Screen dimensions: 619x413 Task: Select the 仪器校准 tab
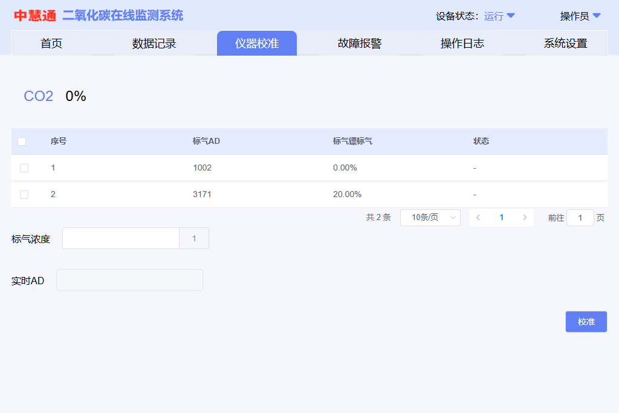[257, 43]
